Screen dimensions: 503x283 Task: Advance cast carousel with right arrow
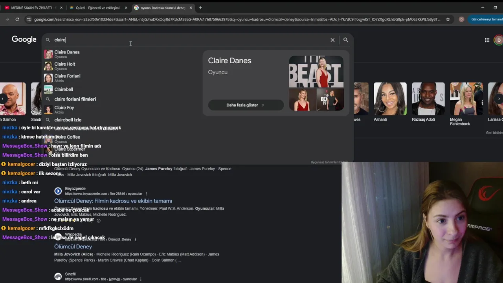(499, 99)
